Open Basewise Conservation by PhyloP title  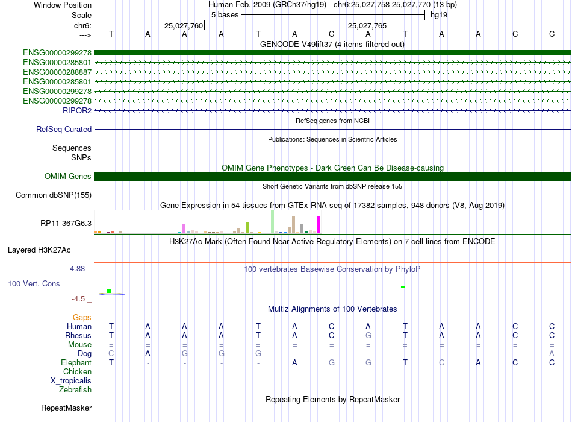pyautogui.click(x=332, y=269)
